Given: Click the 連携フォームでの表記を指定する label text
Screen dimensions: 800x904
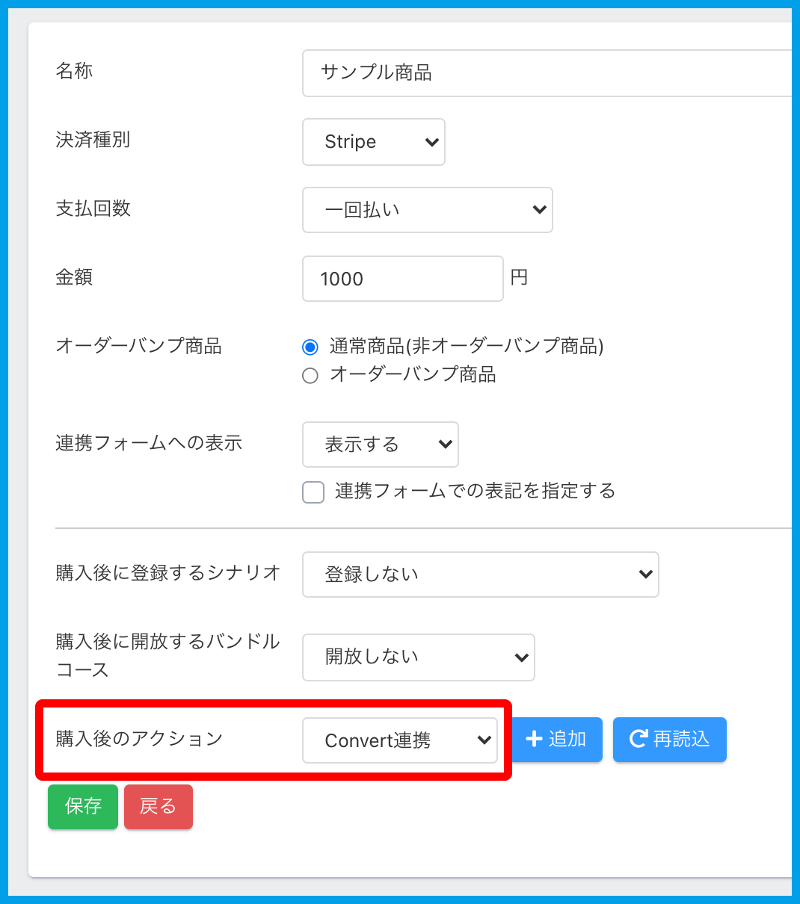Looking at the screenshot, I should (475, 491).
